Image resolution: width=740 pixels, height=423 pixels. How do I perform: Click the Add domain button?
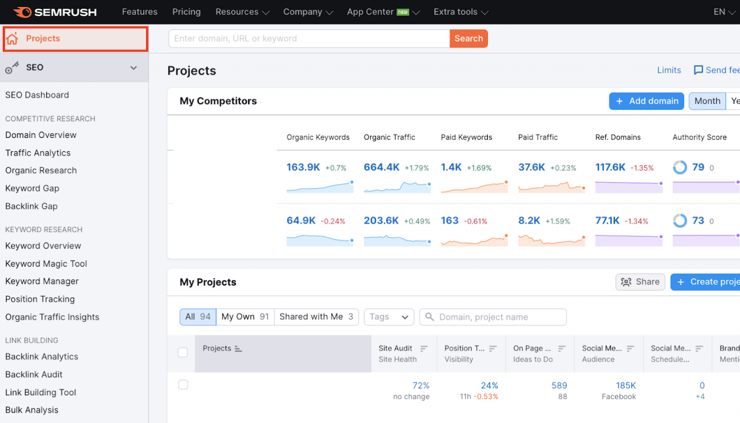coord(646,101)
